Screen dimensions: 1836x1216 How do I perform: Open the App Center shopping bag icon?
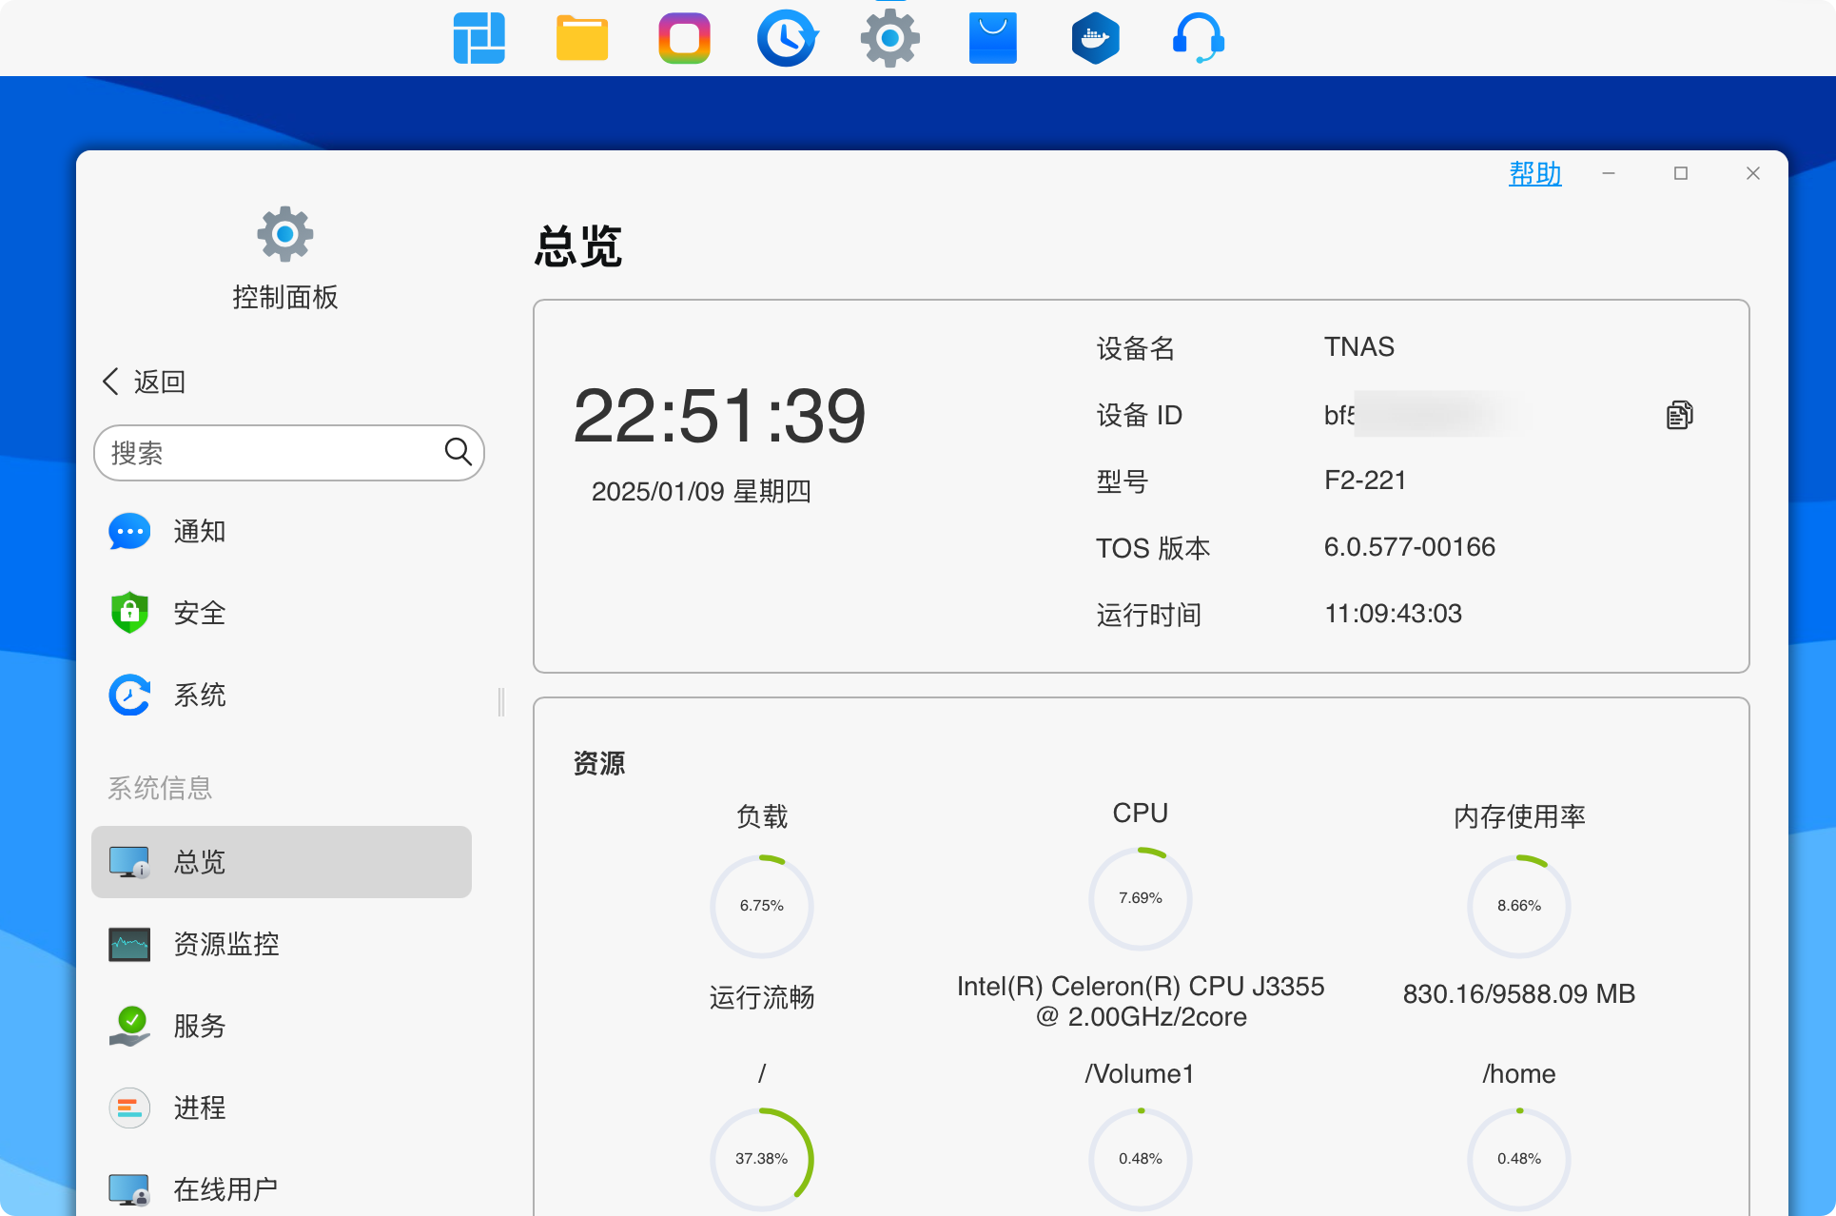tap(992, 38)
